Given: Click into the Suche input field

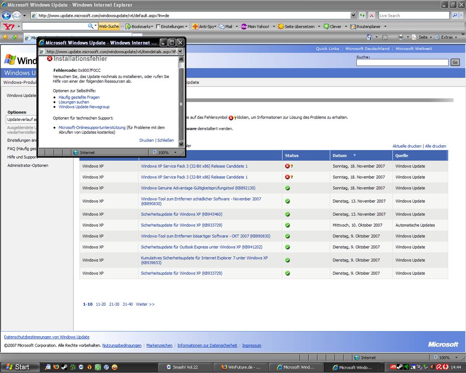Looking at the screenshot, I should [402, 62].
